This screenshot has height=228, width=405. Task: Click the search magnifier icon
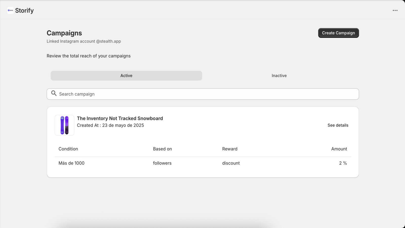coord(54,93)
